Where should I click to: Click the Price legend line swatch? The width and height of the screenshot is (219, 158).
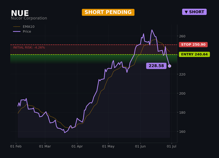pyautogui.click(x=17, y=32)
